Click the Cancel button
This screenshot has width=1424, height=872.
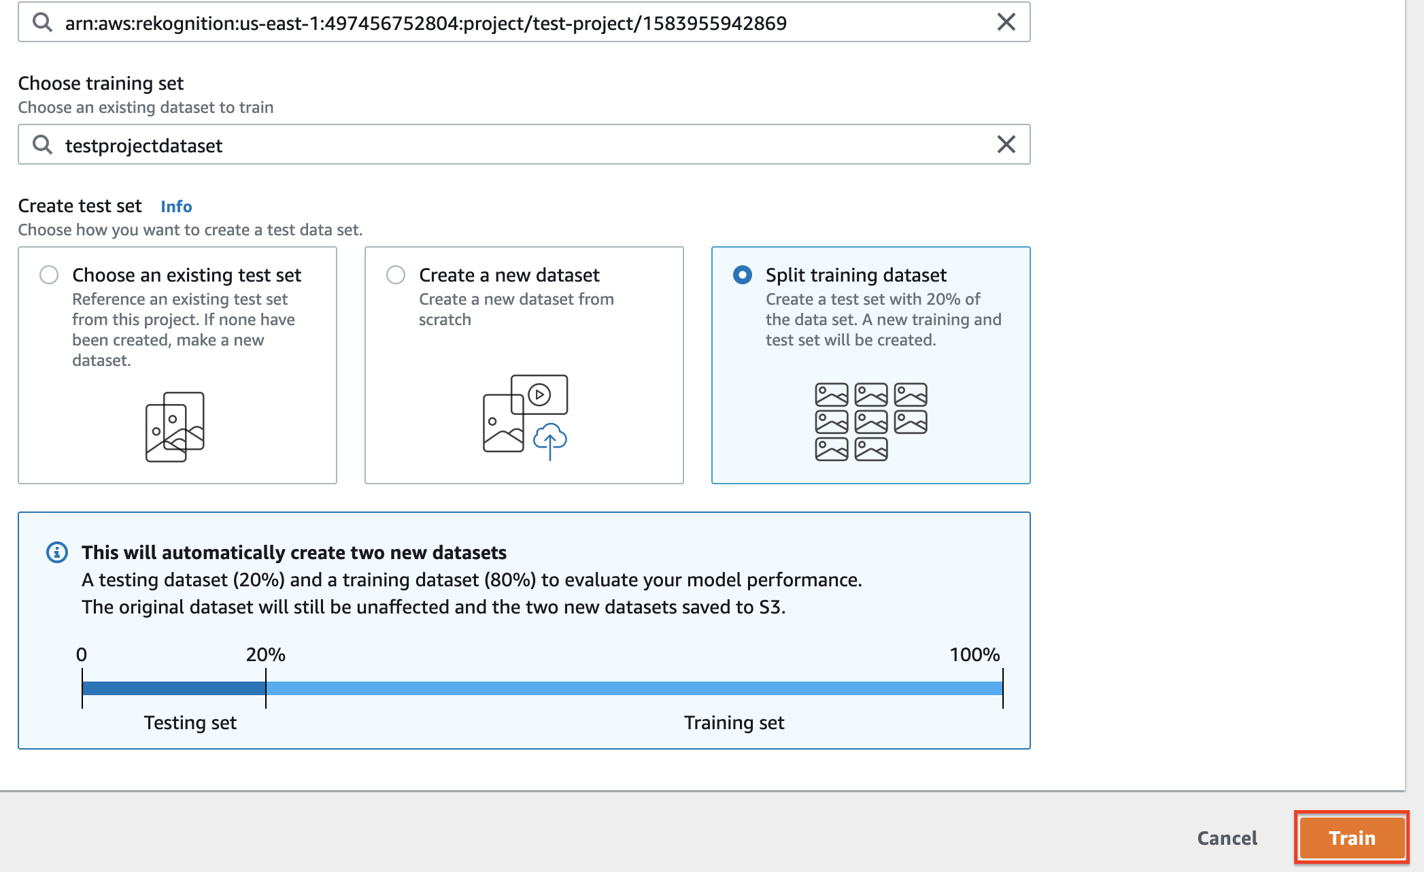click(1227, 838)
